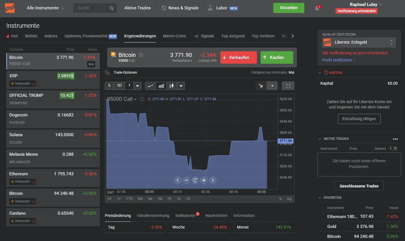Switch profit display to euro
405x241 pixels.
tap(391, 148)
